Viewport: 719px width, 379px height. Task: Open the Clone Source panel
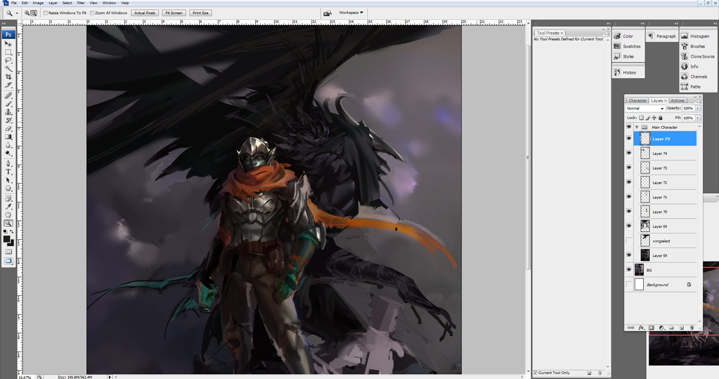tap(698, 56)
